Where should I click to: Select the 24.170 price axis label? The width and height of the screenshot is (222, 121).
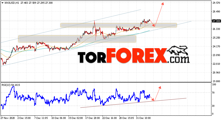pos(216,46)
